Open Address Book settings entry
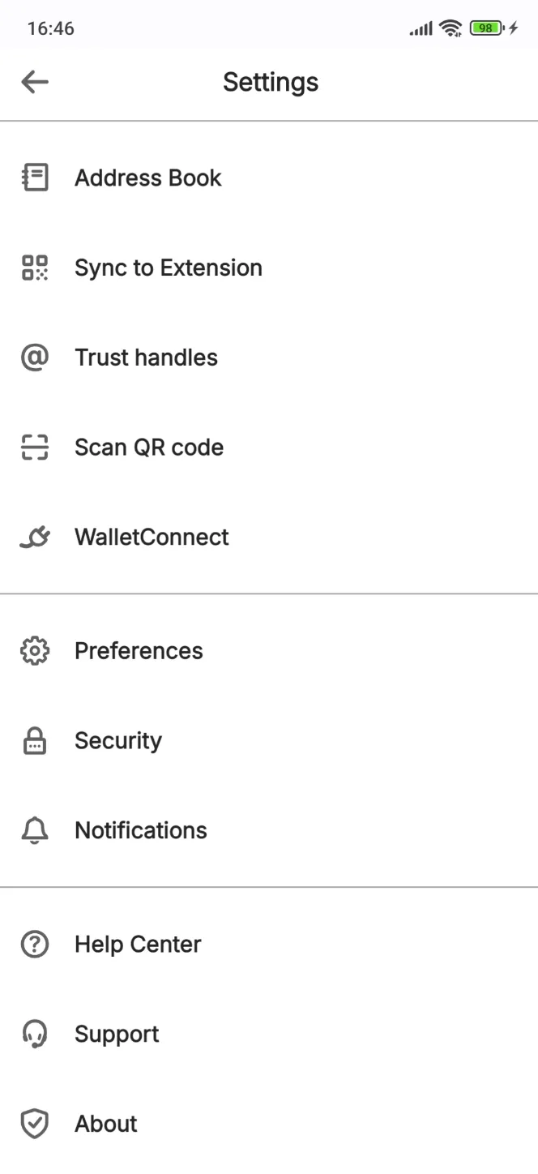Image resolution: width=538 pixels, height=1174 pixels. 147,178
